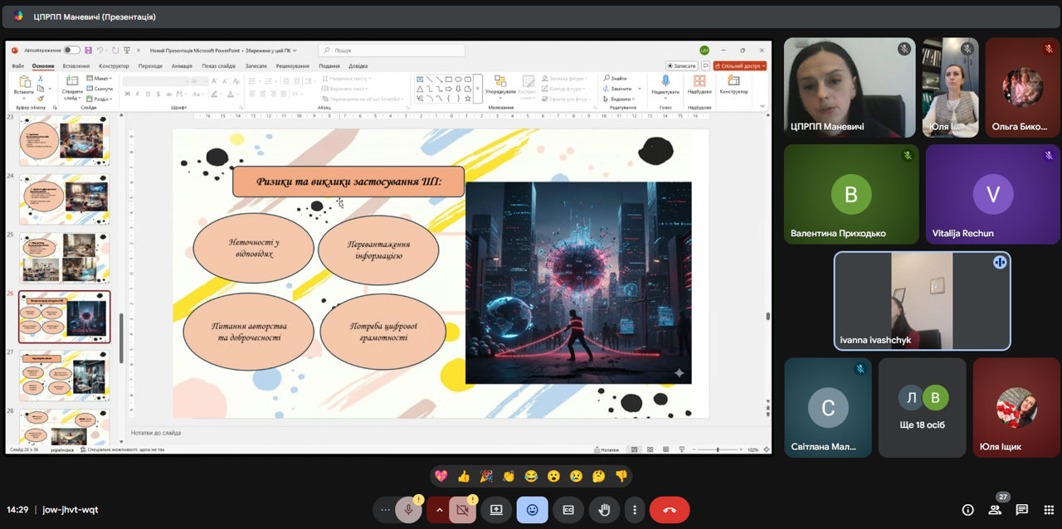The width and height of the screenshot is (1062, 529).
Task: Unmute the microphone
Action: click(408, 510)
